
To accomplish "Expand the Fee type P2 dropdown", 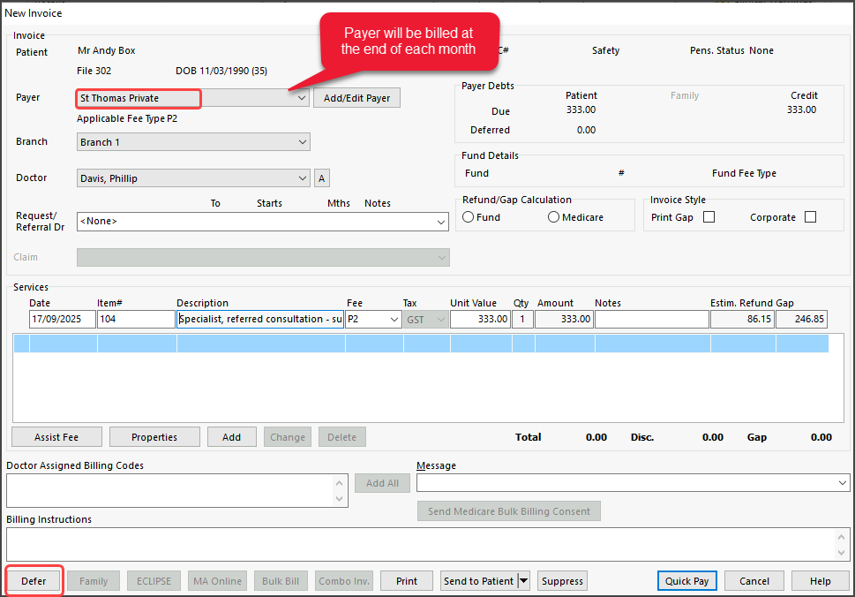I will 394,320.
